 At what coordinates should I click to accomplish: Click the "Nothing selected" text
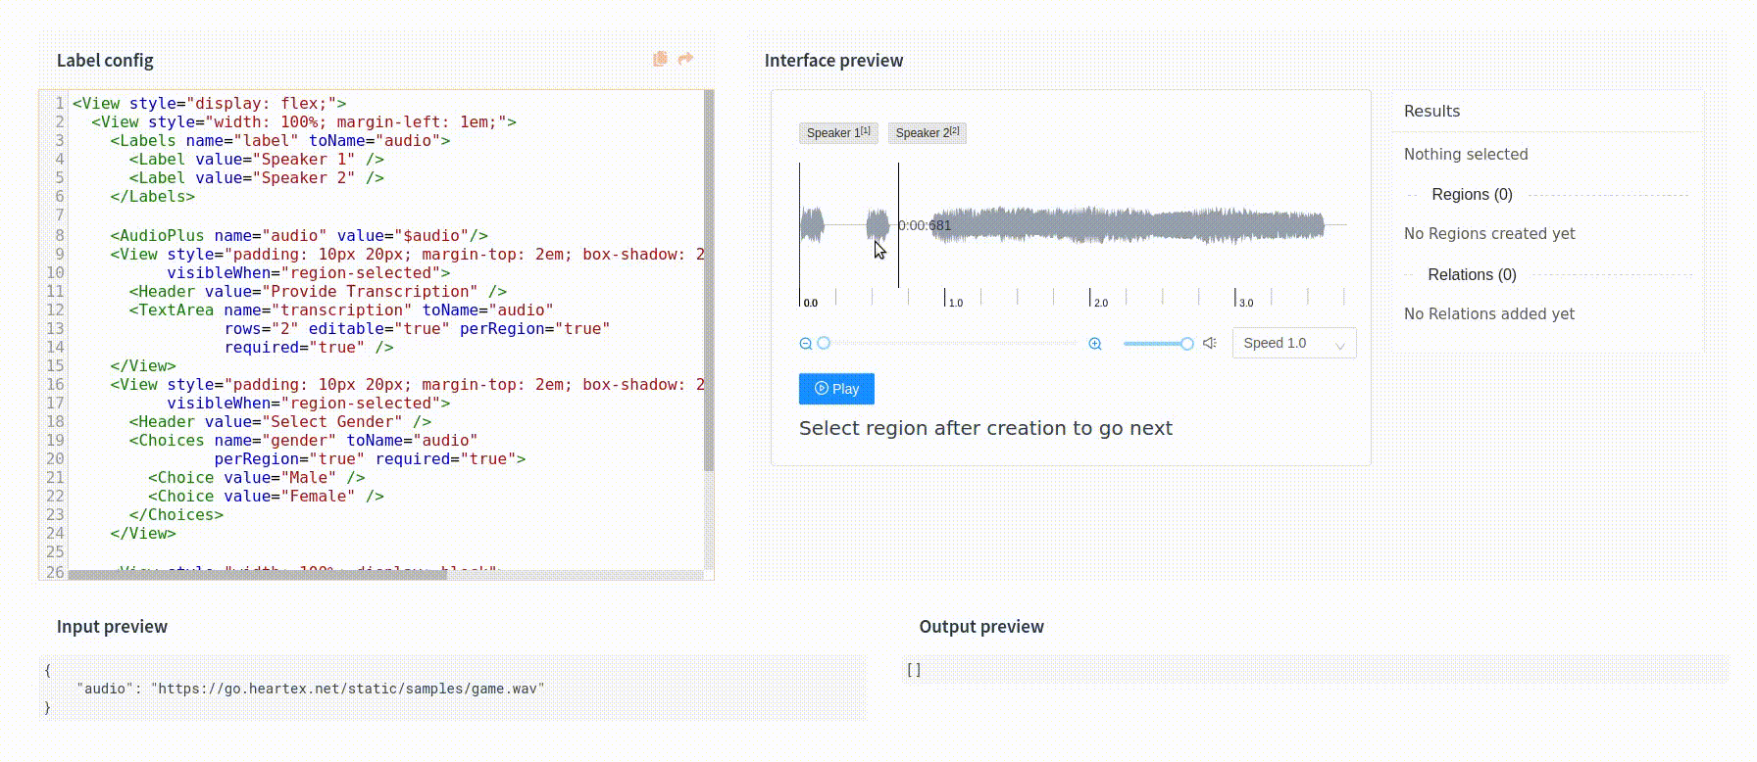pos(1466,154)
